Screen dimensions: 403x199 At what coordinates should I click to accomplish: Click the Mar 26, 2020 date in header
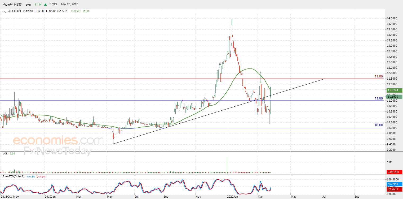click(70, 5)
